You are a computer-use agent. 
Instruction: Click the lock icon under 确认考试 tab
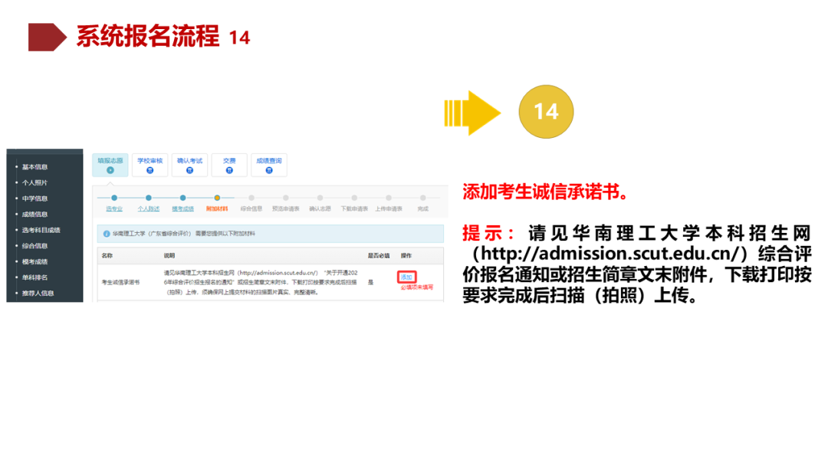189,170
